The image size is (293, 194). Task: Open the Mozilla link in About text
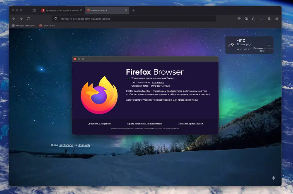tap(146, 91)
